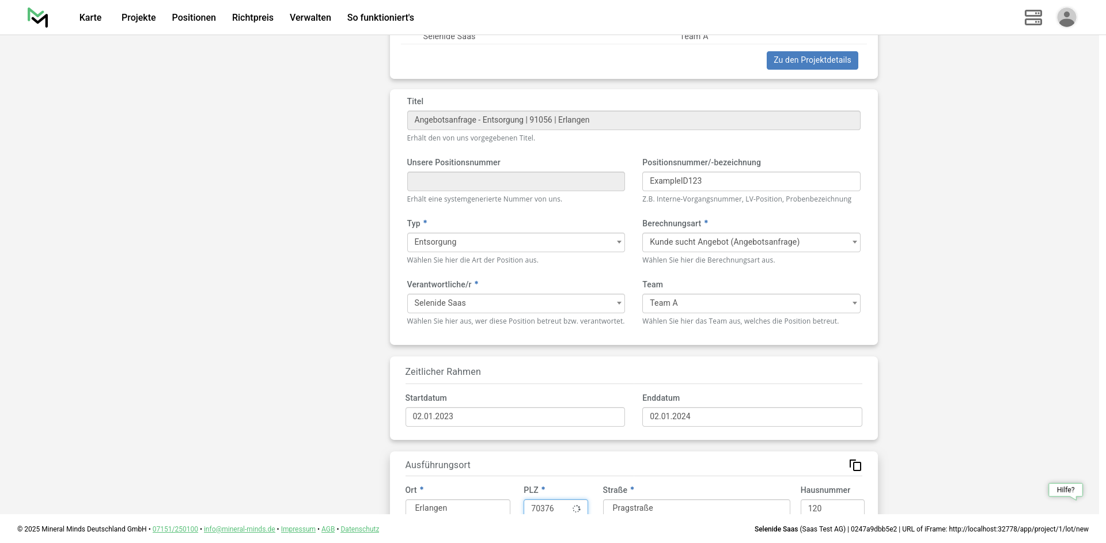Screen dimensions: 1106x543
Task: Navigate to Richtpreis
Action: [x=252, y=18]
